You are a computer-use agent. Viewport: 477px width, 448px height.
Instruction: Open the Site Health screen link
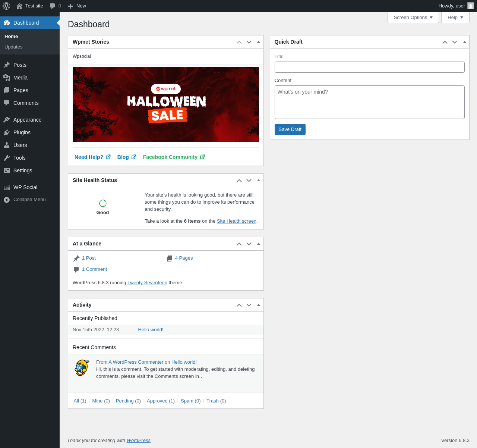pos(237,221)
